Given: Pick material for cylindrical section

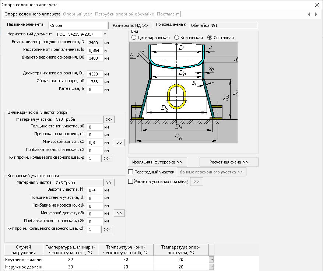Looking at the screenshot, I should pyautogui.click(x=109, y=119).
